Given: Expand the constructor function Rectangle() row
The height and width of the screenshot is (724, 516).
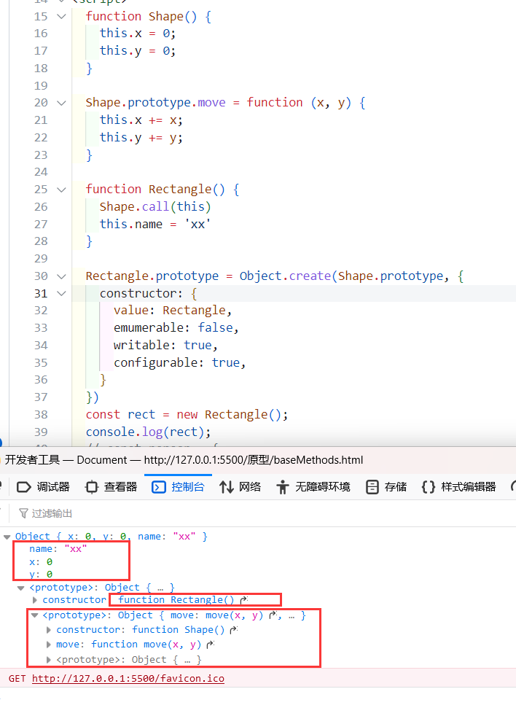Looking at the screenshot, I should coord(34,600).
